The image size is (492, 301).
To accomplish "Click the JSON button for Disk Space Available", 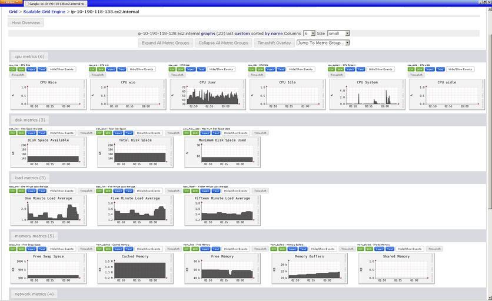I will (x=21, y=133).
